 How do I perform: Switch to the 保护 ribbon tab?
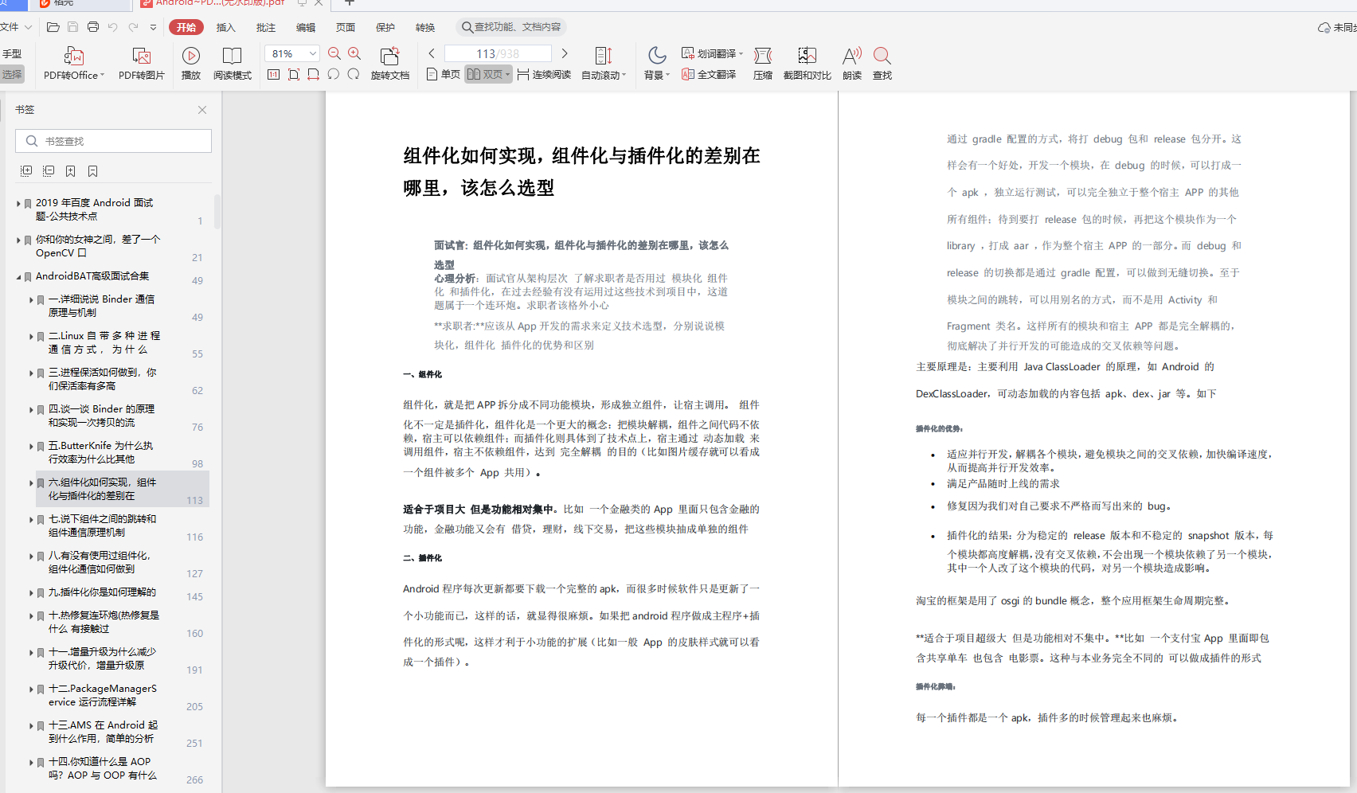385,27
